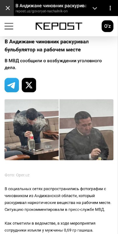
Task: Open the three-dot browser overflow menu
Action: point(110,8)
